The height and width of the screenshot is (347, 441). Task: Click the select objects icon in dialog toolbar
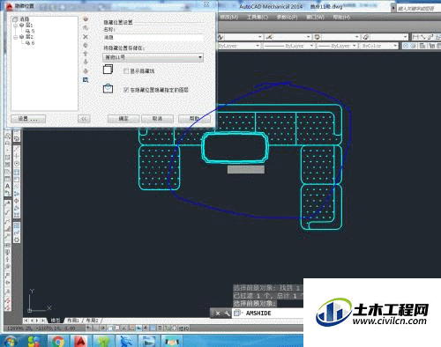coord(86,80)
